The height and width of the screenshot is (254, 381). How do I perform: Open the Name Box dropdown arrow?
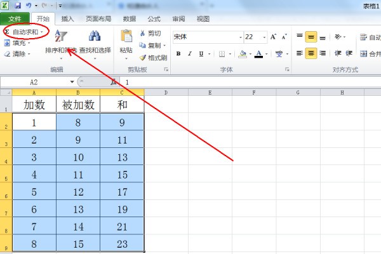click(x=72, y=82)
